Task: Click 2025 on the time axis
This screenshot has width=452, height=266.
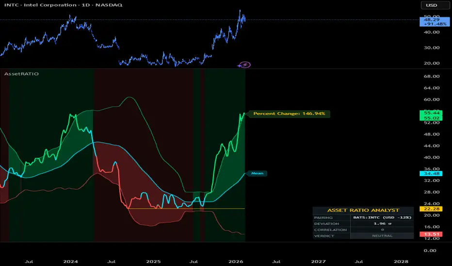Action: coord(153,261)
